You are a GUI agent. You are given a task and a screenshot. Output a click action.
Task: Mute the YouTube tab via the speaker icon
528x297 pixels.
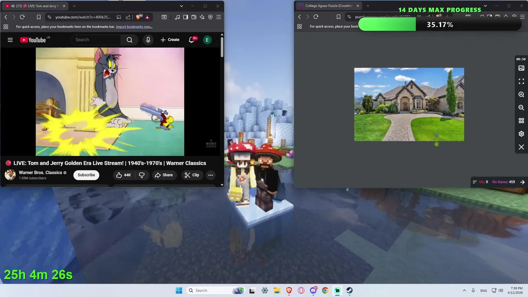point(13,6)
